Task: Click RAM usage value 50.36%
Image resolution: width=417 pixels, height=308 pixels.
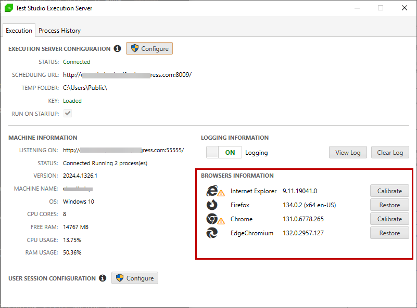Action: pyautogui.click(x=72, y=252)
